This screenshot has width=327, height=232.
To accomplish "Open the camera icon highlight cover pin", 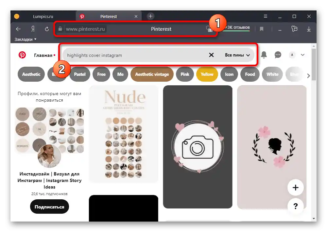I will click(x=198, y=147).
